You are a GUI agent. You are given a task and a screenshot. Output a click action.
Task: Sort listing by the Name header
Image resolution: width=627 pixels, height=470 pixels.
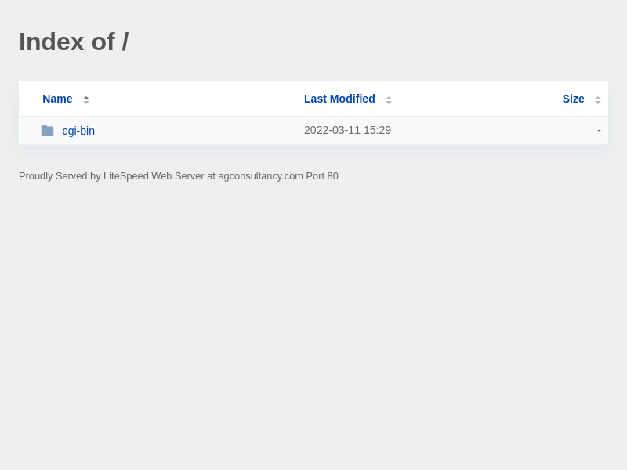[57, 99]
